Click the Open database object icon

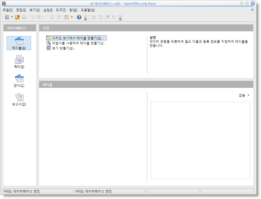[x=94, y=17]
